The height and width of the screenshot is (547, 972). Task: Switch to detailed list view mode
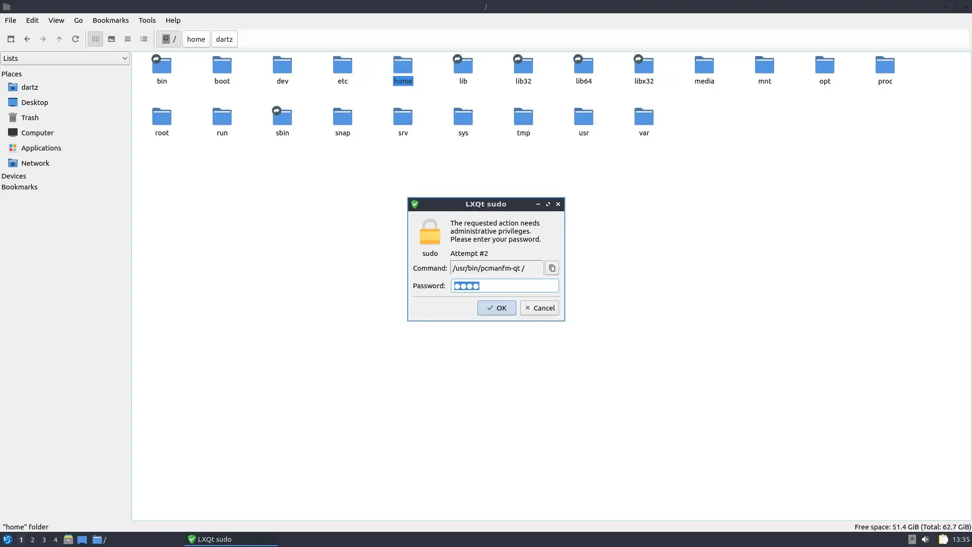[144, 39]
